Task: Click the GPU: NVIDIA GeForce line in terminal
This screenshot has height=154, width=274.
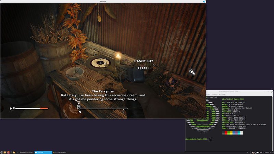Action: [x=234, y=126]
